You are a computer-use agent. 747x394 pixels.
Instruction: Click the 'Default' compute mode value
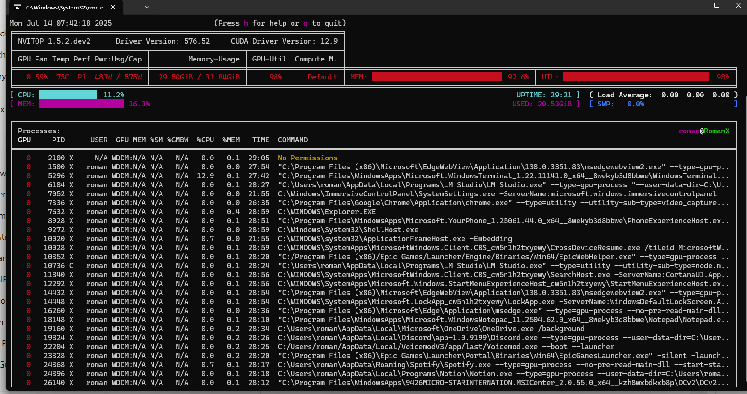(322, 77)
